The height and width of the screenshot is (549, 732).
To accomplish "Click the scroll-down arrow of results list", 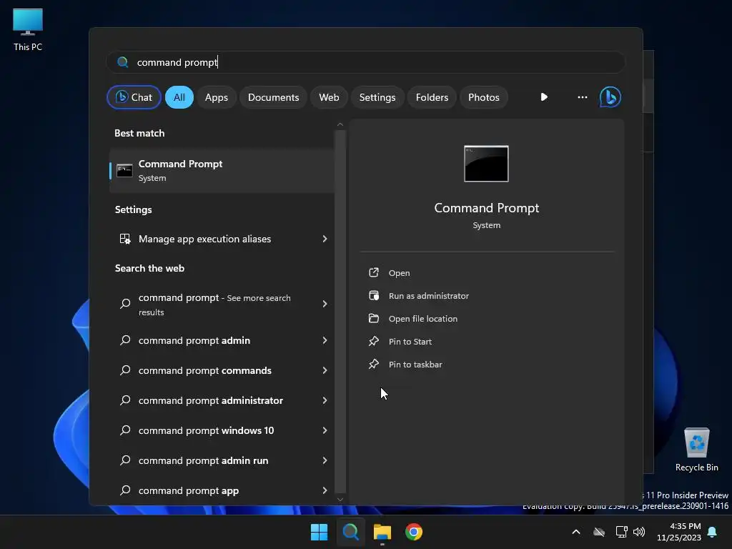I will (340, 500).
